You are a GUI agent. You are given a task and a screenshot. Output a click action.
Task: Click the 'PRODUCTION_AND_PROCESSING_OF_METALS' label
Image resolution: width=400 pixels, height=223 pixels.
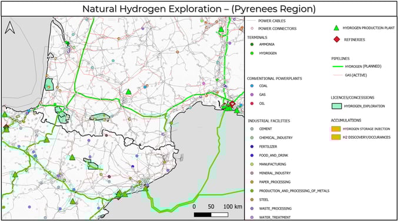[x=294, y=191]
